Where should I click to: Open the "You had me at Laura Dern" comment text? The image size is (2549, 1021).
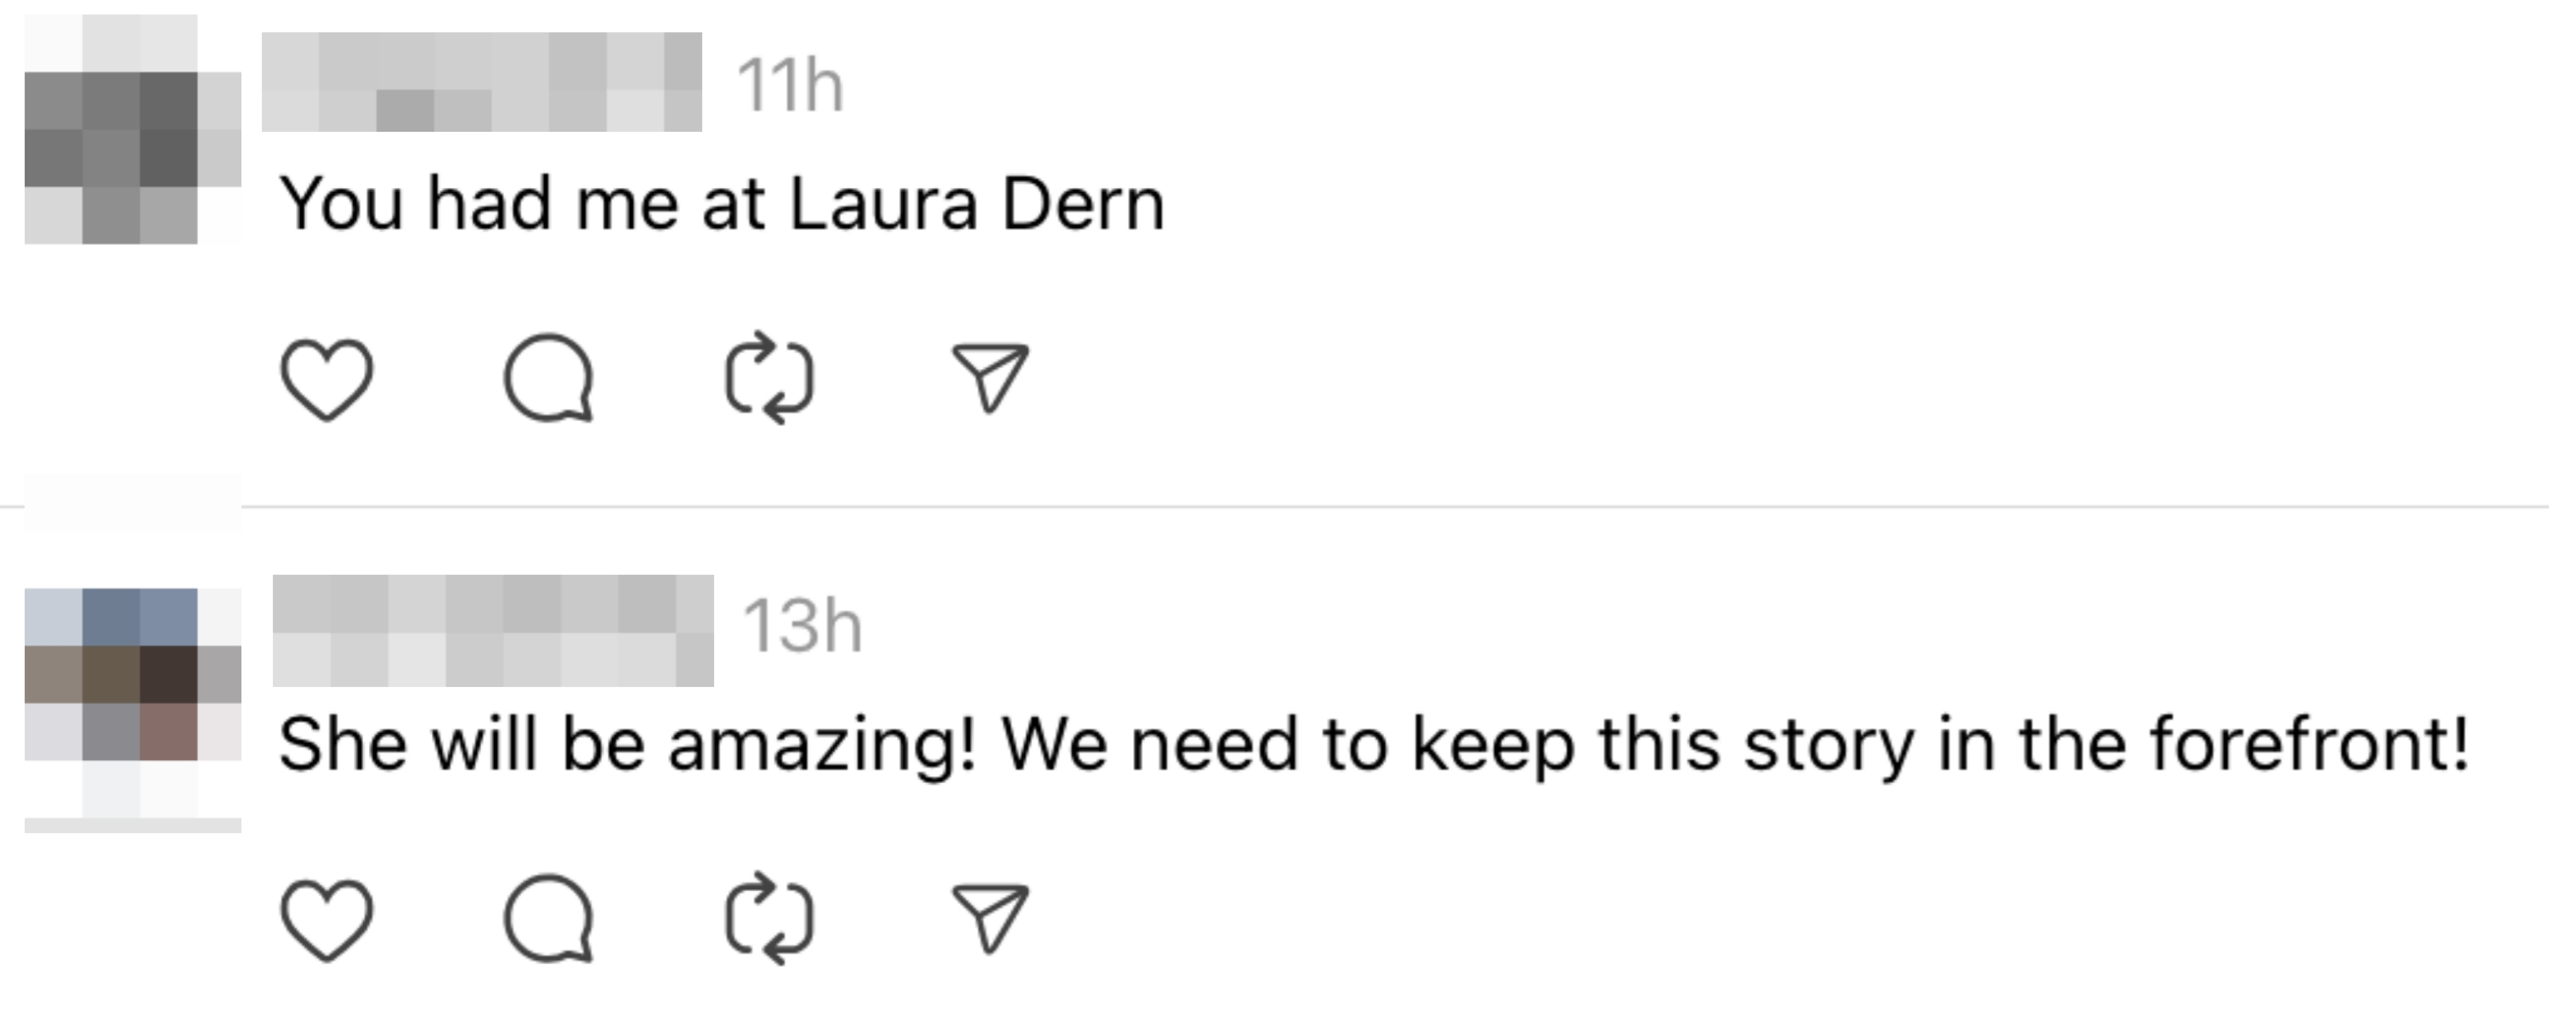(x=721, y=204)
